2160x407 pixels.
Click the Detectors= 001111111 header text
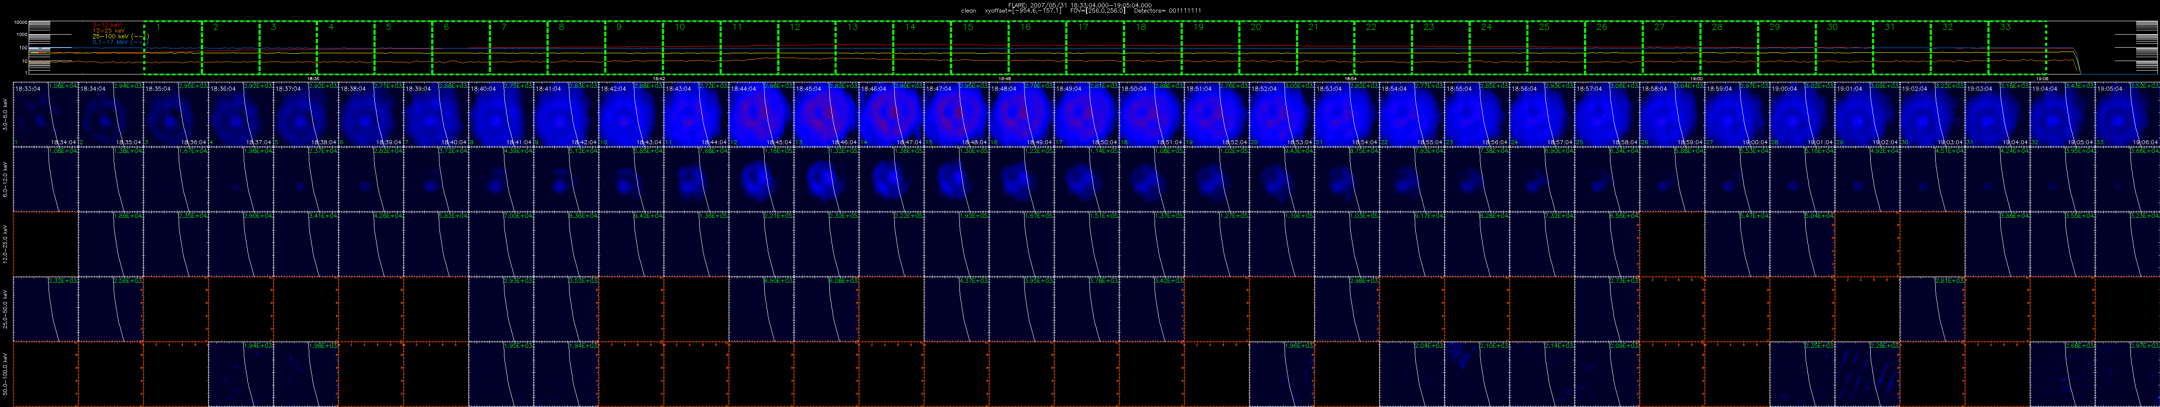pos(1167,10)
